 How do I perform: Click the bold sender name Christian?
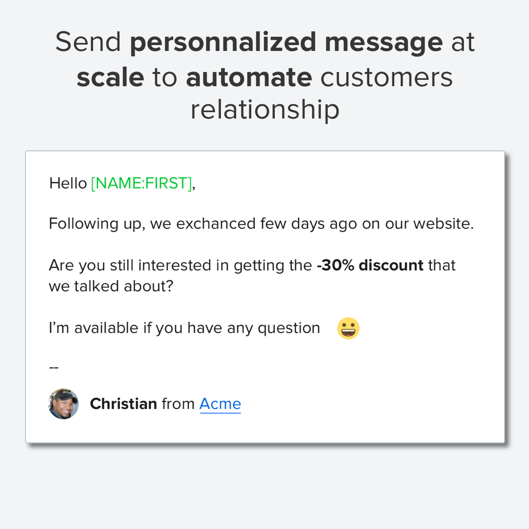click(123, 404)
